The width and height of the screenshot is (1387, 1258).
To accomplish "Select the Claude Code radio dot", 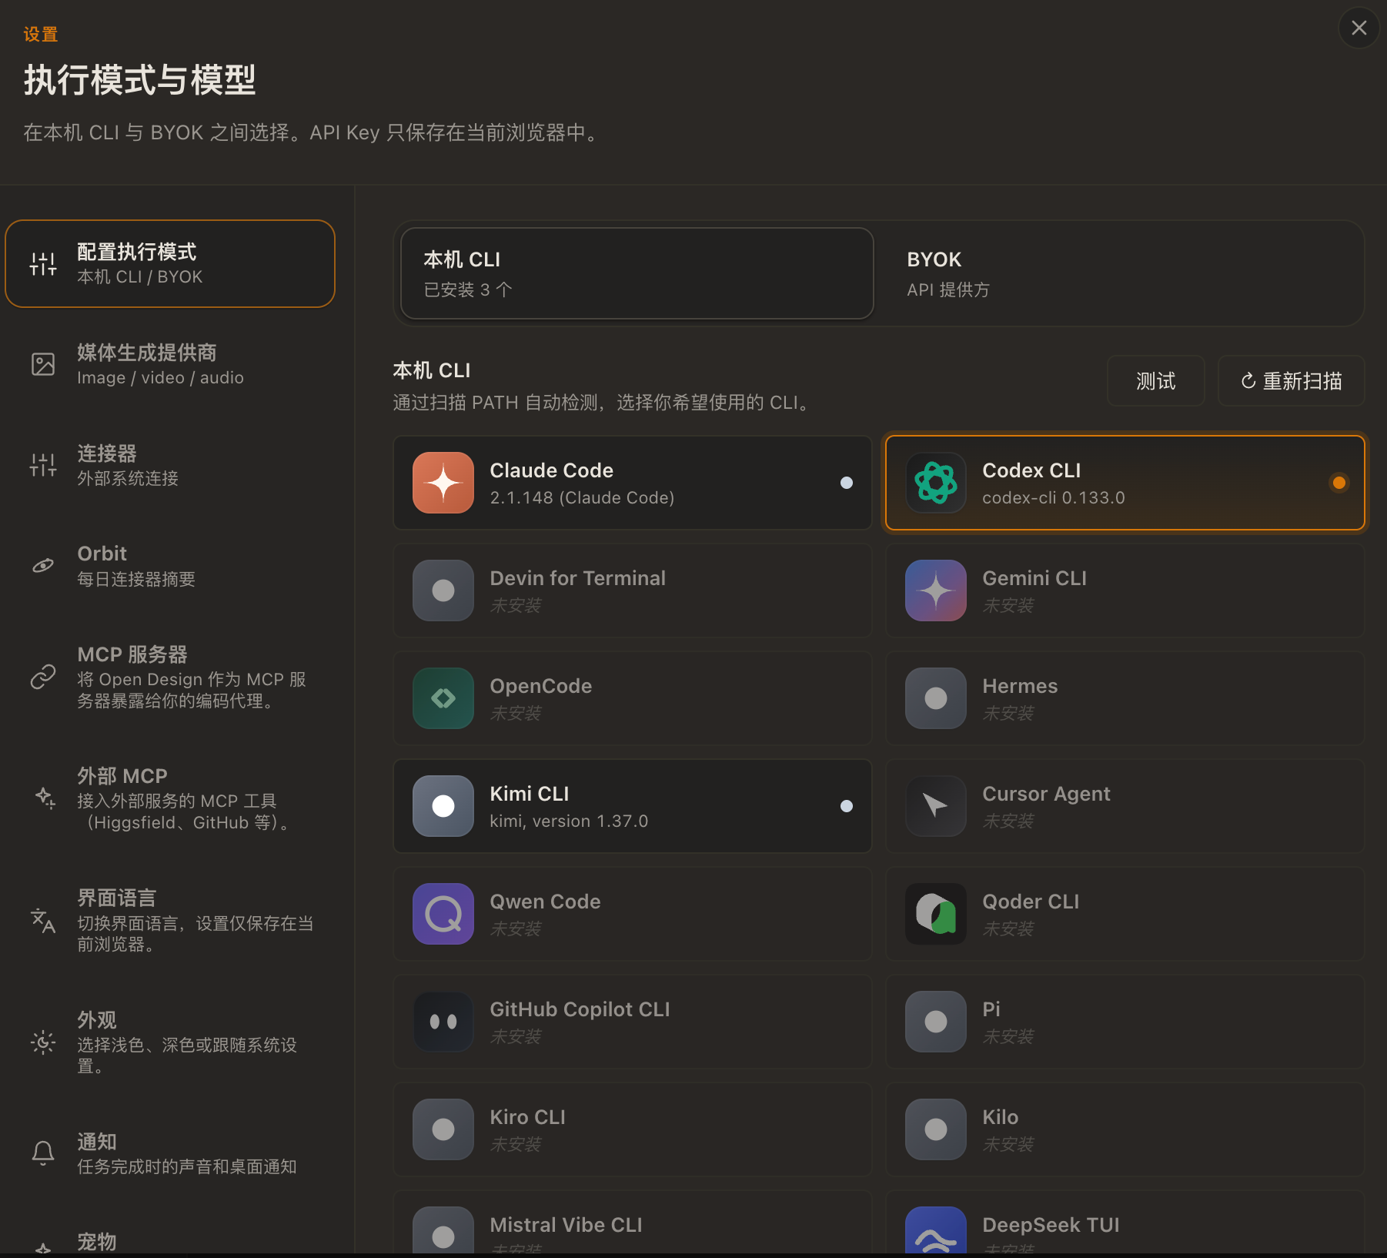I will pyautogui.click(x=847, y=483).
